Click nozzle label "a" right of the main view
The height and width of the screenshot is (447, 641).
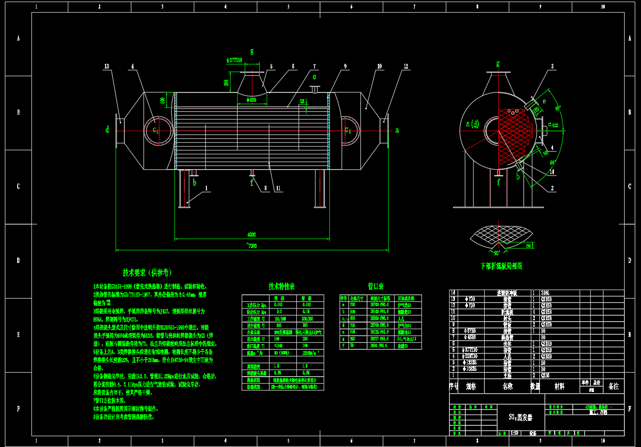397,130
